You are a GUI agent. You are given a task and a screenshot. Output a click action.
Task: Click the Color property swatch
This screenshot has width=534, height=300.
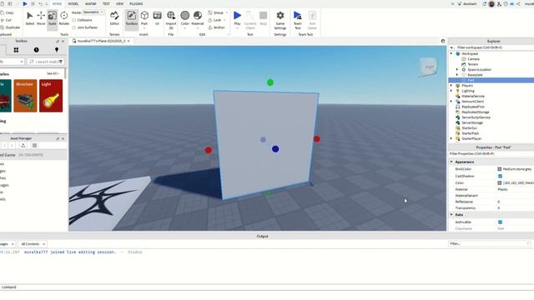click(x=500, y=183)
